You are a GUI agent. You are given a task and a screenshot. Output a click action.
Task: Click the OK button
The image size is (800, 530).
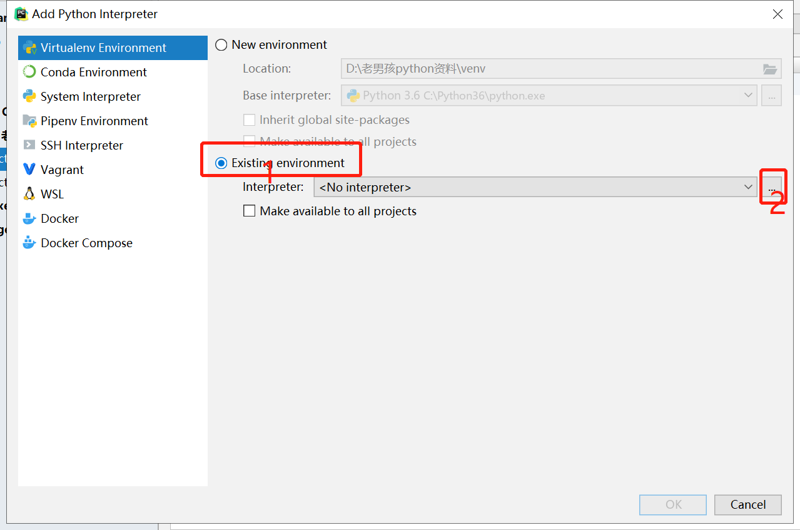coord(673,504)
